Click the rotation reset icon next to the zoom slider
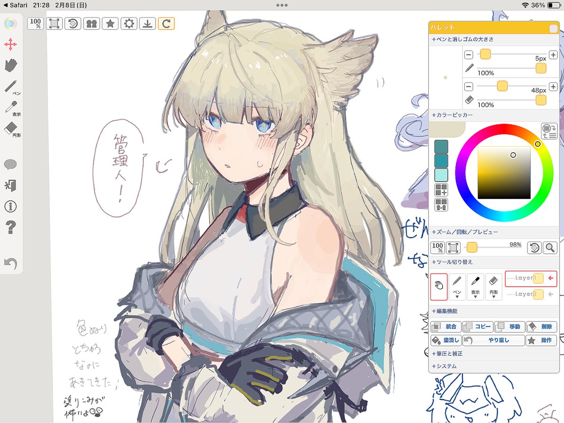564x423 pixels. (x=534, y=247)
